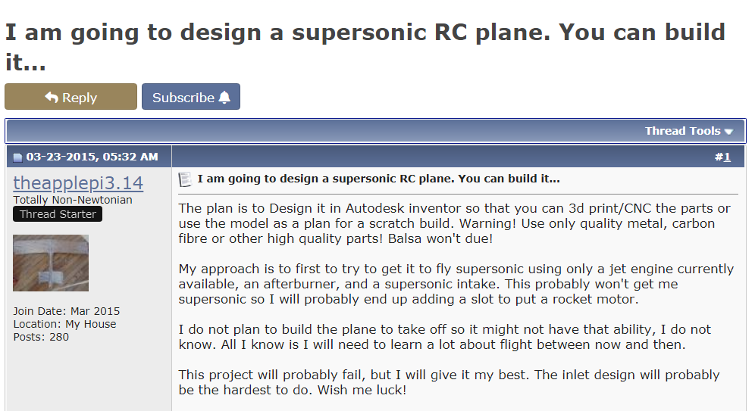Click the "Totally Non-Newtonian" user title
Viewport: 755px width, 411px height.
click(x=73, y=200)
